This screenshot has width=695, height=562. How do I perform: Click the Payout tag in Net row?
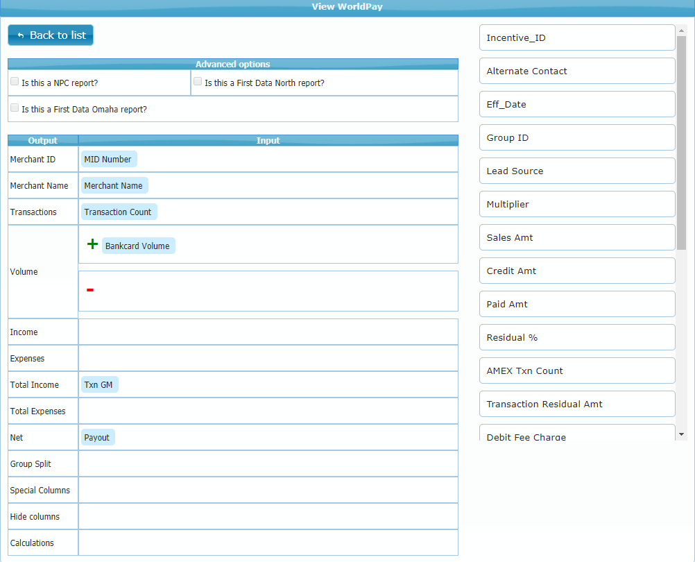(97, 438)
